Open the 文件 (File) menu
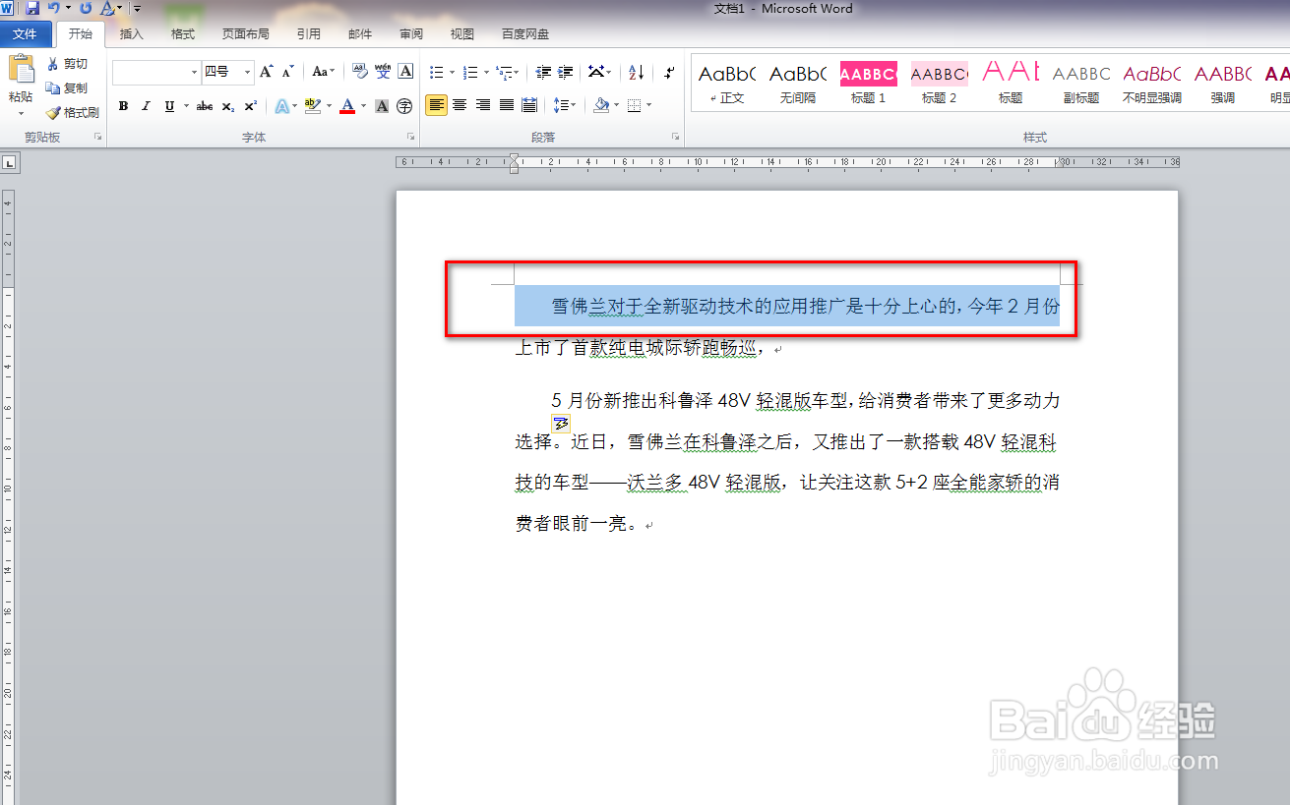This screenshot has width=1290, height=805. tap(25, 34)
